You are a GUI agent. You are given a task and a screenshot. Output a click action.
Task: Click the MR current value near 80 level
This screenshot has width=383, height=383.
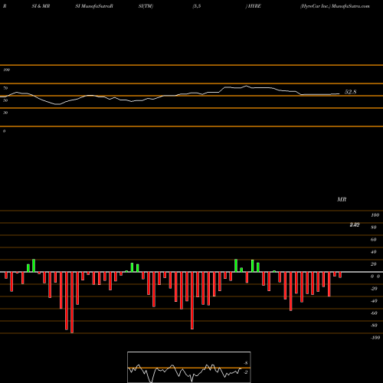click(x=355, y=224)
